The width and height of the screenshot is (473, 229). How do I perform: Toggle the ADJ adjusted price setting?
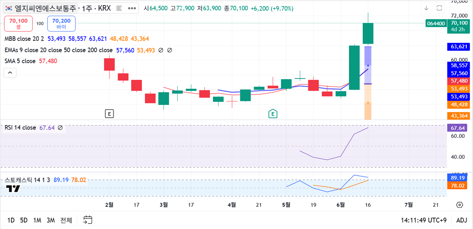tap(462, 220)
